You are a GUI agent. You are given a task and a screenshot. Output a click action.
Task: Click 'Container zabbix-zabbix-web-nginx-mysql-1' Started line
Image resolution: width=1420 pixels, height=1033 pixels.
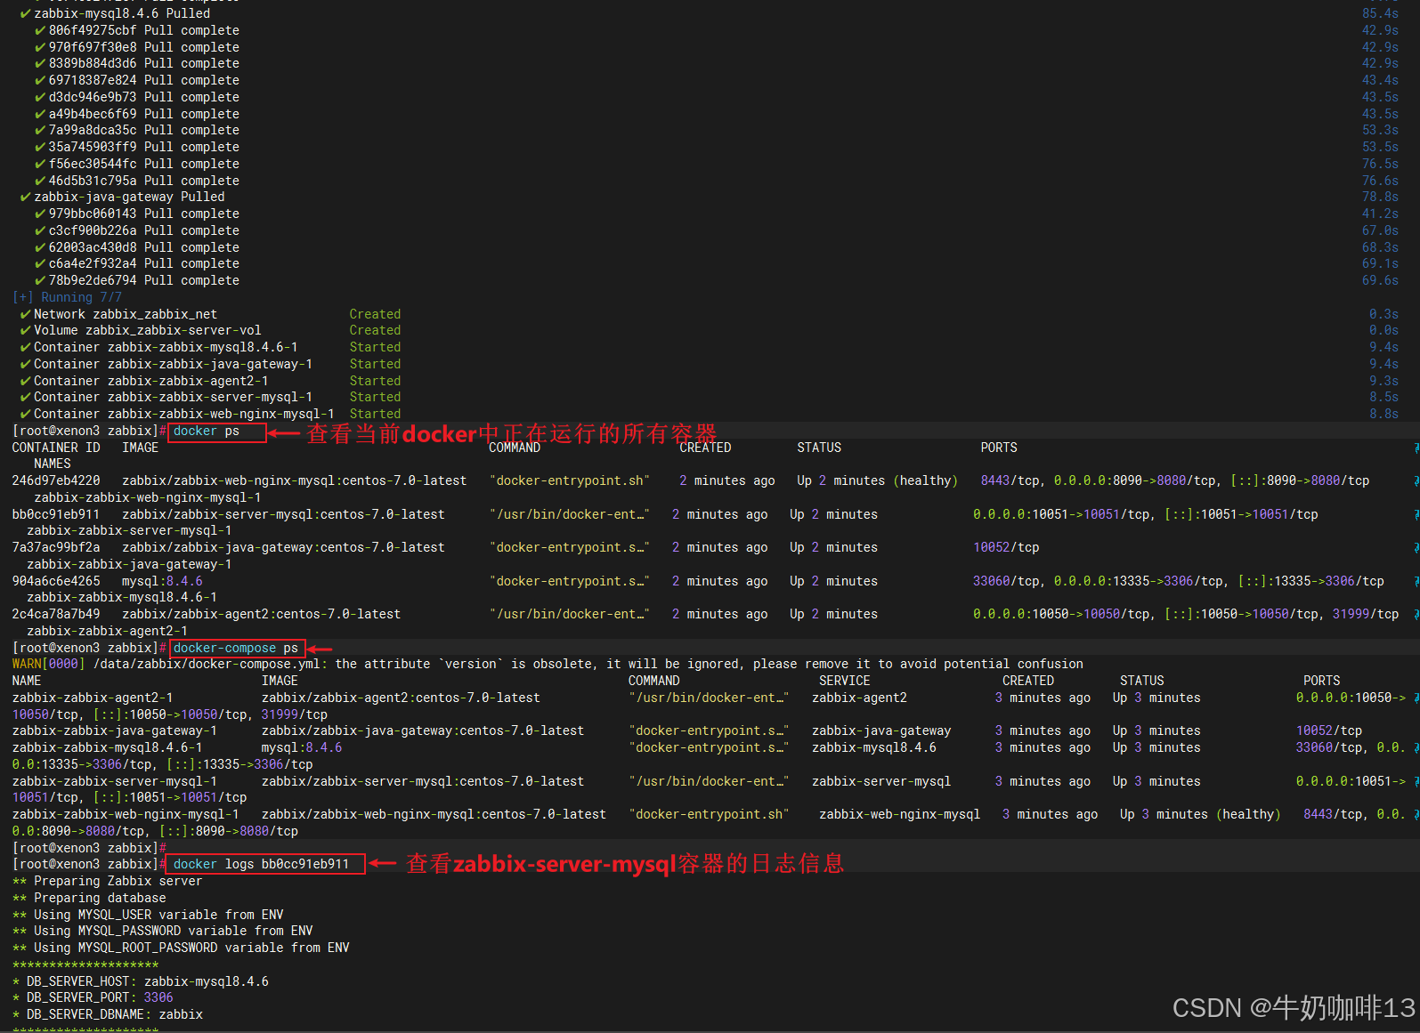click(210, 414)
